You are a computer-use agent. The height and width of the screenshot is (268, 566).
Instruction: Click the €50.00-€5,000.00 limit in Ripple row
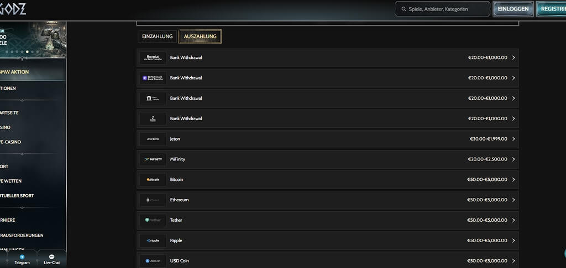[488, 240]
